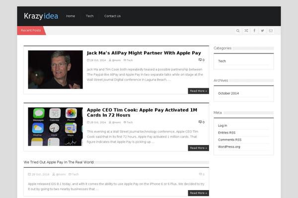The height and width of the screenshot is (198, 298).
Task: Select the Recent Posts tab
Action: tap(31, 30)
